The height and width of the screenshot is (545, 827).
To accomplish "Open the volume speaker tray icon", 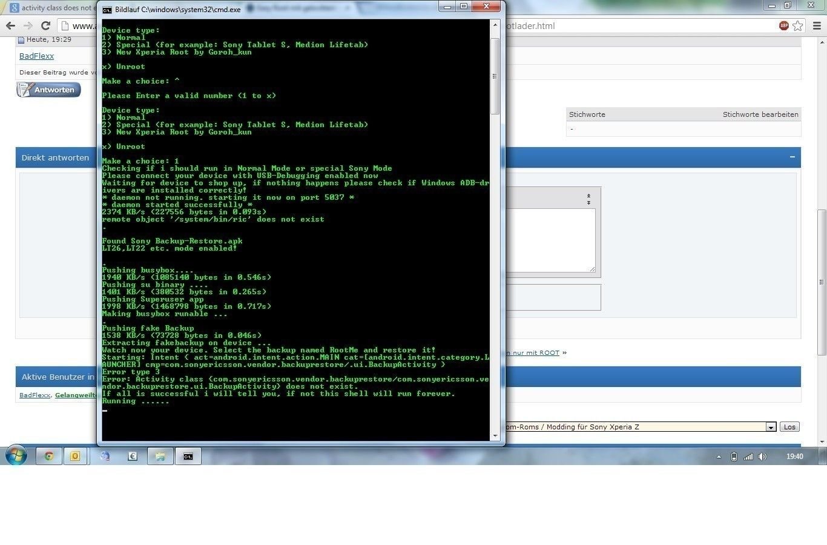I will (x=762, y=457).
